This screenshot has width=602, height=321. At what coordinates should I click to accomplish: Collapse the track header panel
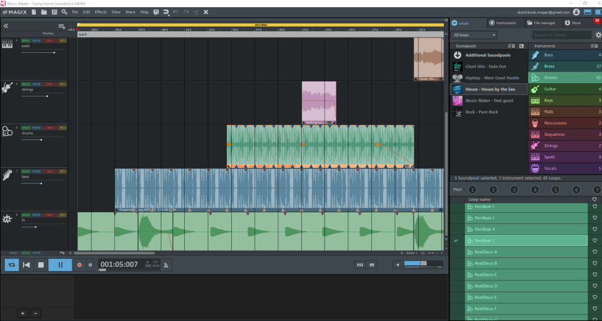click(6, 26)
